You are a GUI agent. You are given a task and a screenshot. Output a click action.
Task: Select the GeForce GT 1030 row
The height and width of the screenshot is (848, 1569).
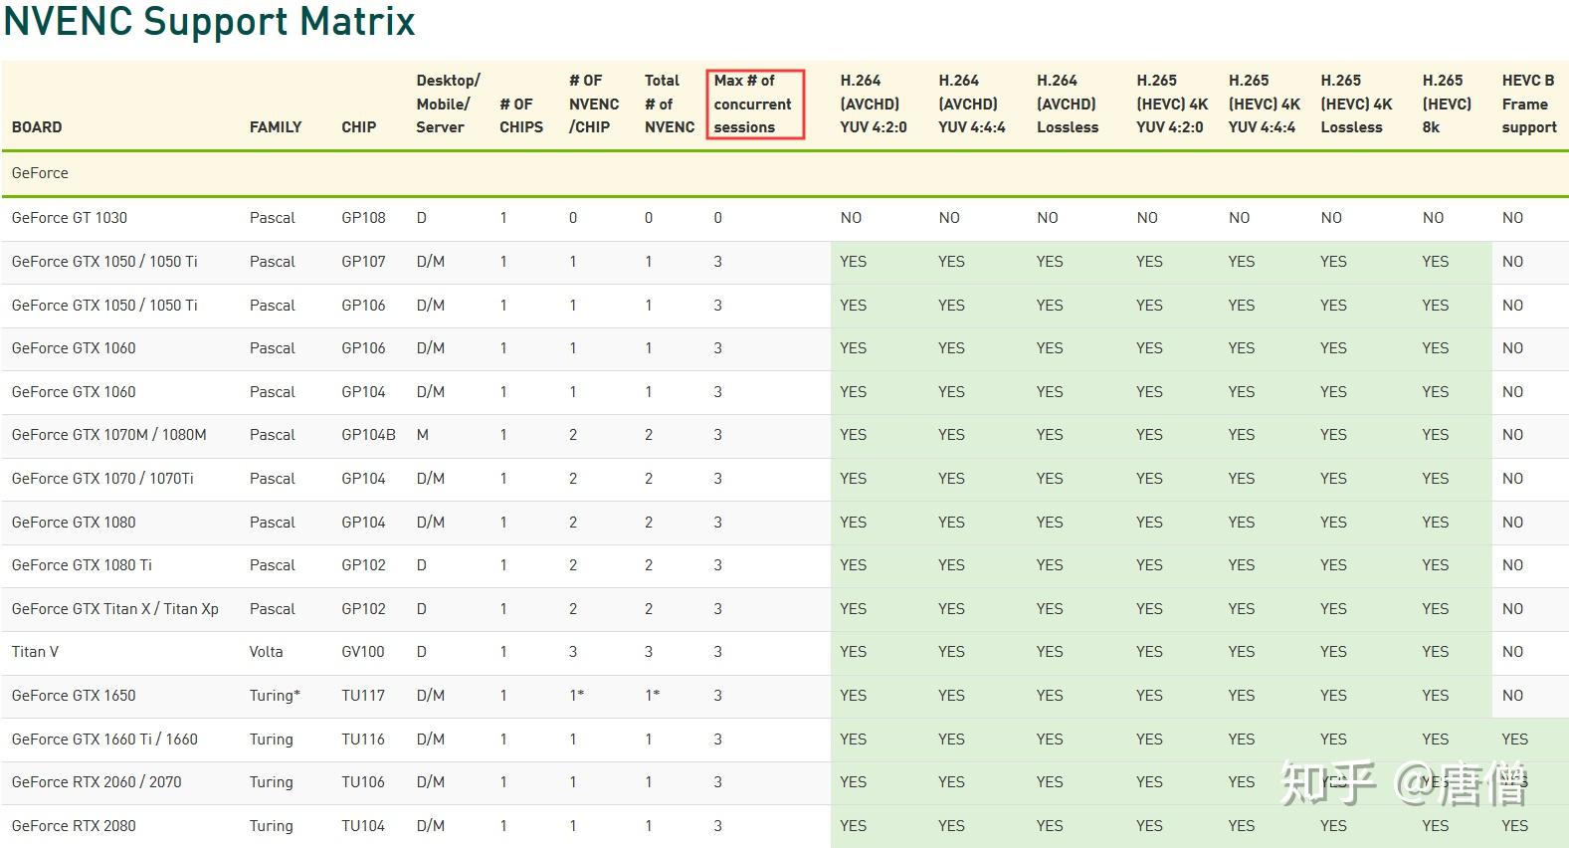click(785, 218)
